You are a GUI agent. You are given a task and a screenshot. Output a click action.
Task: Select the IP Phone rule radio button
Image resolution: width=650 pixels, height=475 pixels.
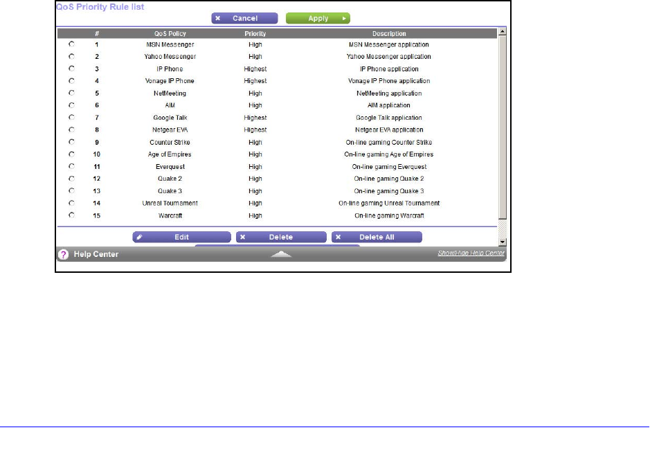tap(72, 69)
